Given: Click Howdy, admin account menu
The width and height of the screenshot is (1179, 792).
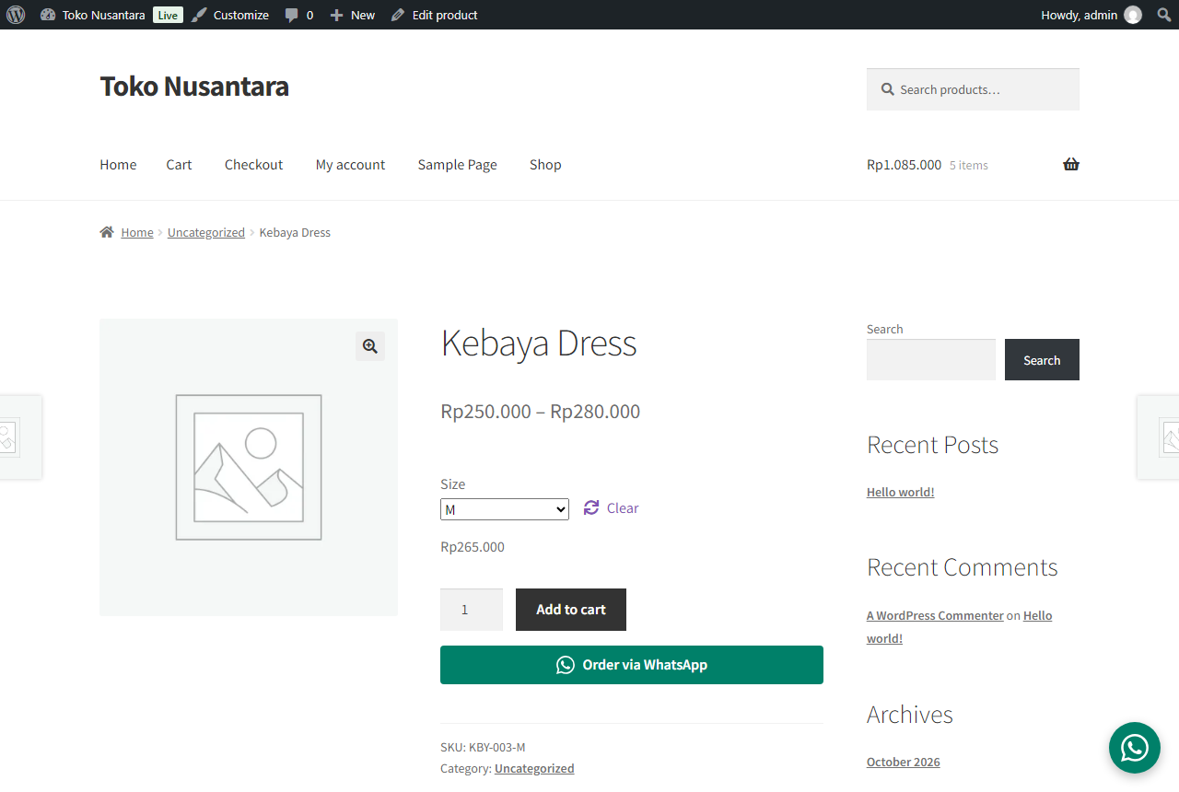Looking at the screenshot, I should (x=1091, y=15).
